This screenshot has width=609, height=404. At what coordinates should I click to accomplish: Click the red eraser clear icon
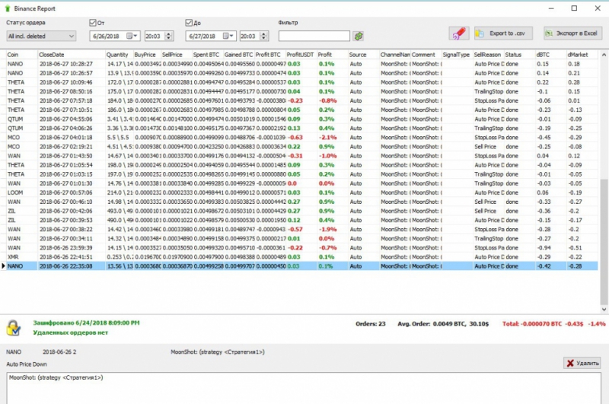(x=459, y=33)
